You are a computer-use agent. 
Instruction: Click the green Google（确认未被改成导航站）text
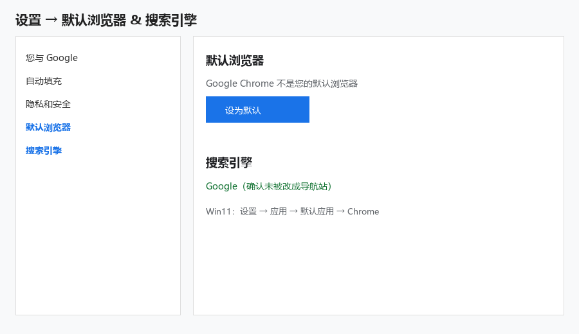point(268,186)
